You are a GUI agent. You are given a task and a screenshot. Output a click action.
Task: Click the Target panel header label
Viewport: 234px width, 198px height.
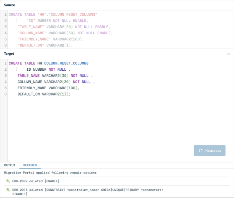9,54
